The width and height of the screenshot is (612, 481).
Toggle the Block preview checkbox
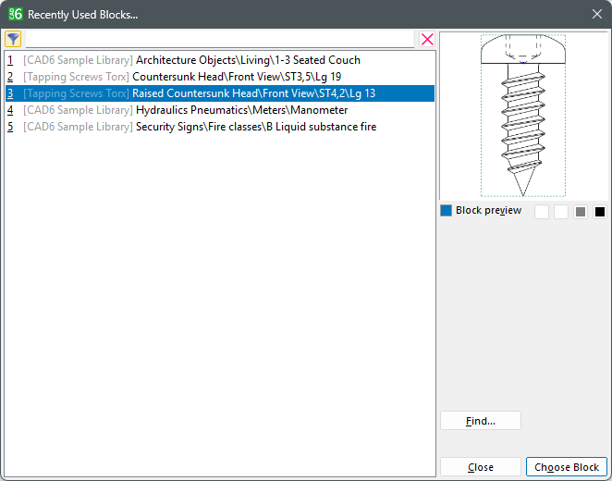coord(447,211)
